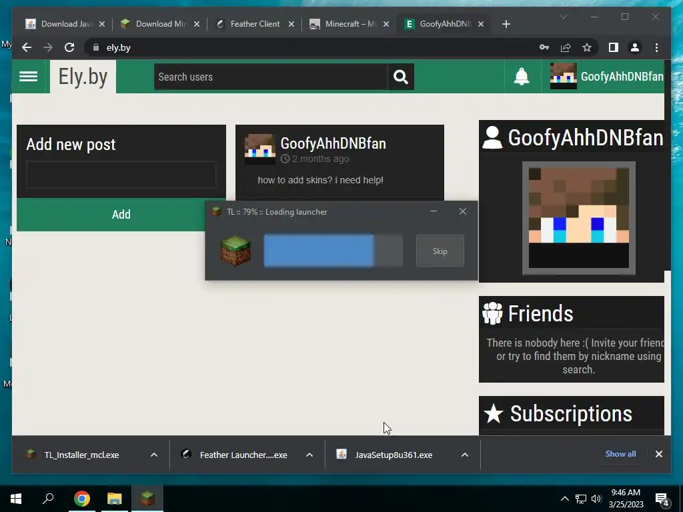Click the share page icon
Screen dimensions: 683x512
click(566, 47)
